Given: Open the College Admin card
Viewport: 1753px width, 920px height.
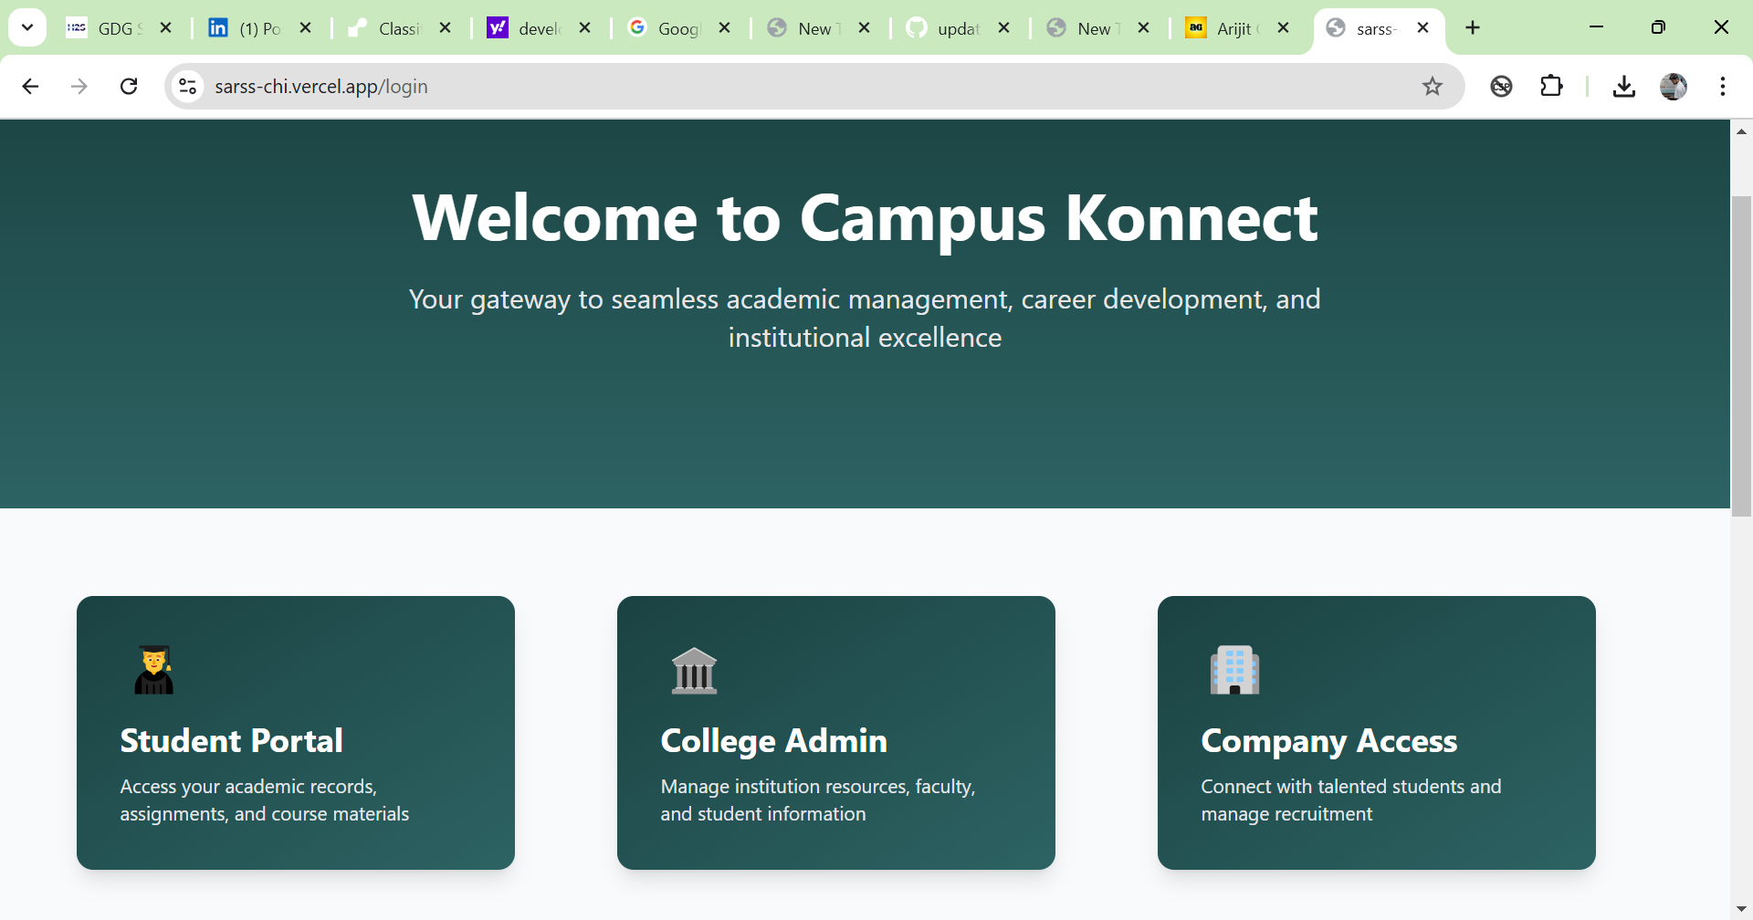Looking at the screenshot, I should (836, 733).
